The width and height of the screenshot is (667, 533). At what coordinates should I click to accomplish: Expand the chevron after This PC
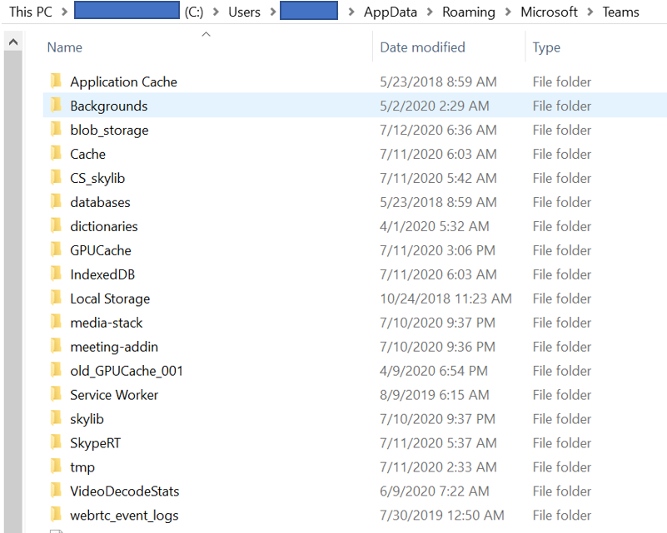pyautogui.click(x=64, y=12)
